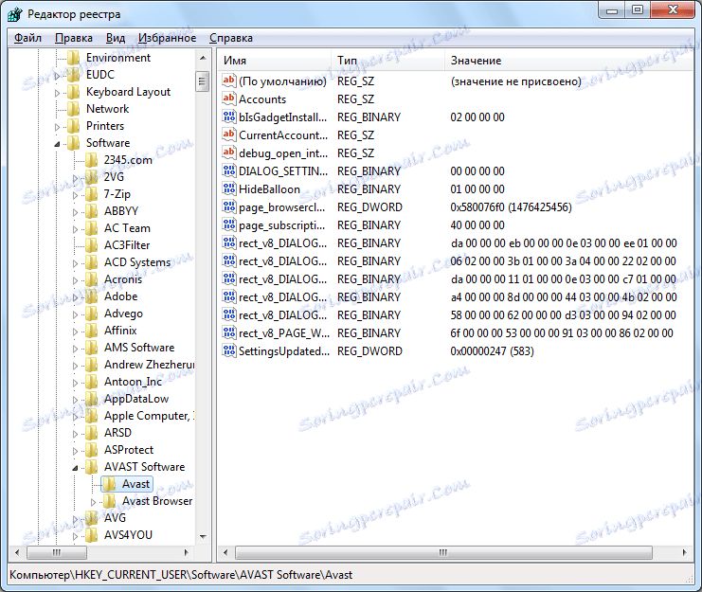The image size is (702, 592).
Task: Click the Avast folder icon
Action: (x=109, y=484)
